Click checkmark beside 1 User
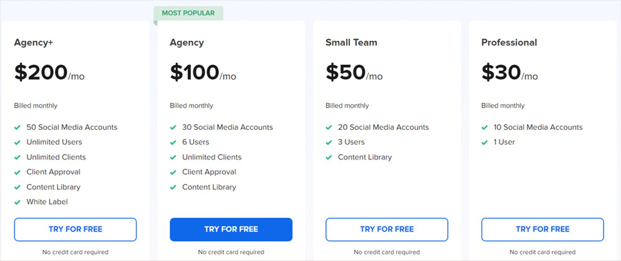 pos(485,143)
